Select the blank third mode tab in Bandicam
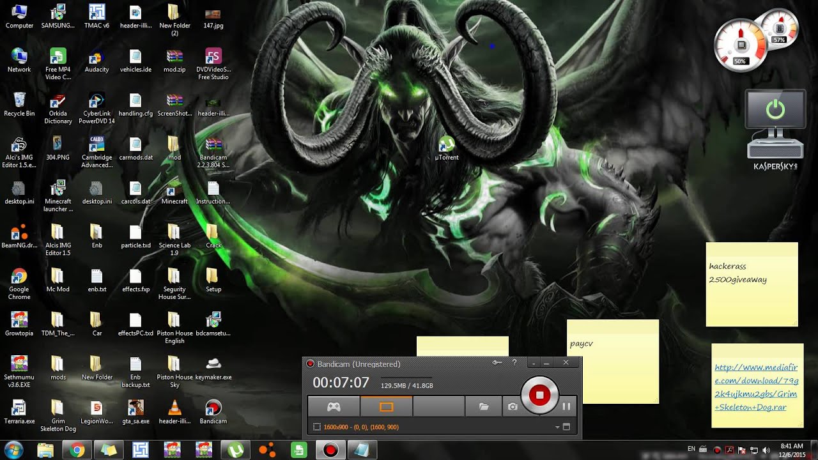The height and width of the screenshot is (460, 818). coord(438,406)
